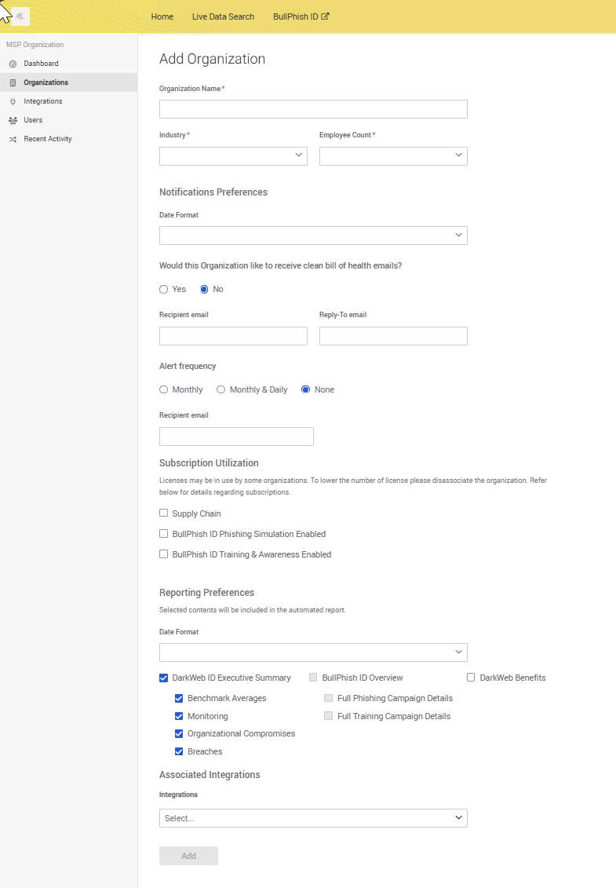
Task: Select Yes for clean bill of health emails
Action: coord(164,289)
